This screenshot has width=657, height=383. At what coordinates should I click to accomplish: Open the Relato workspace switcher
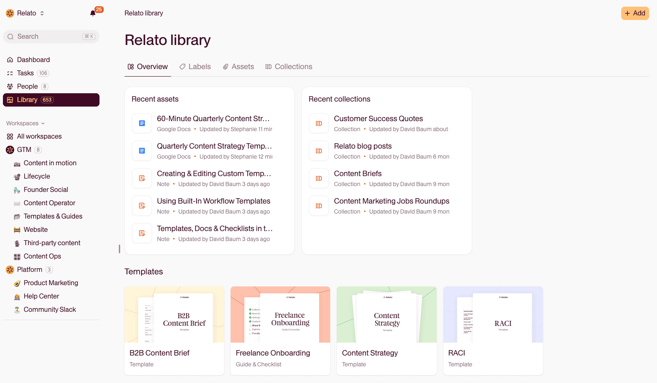click(x=25, y=13)
